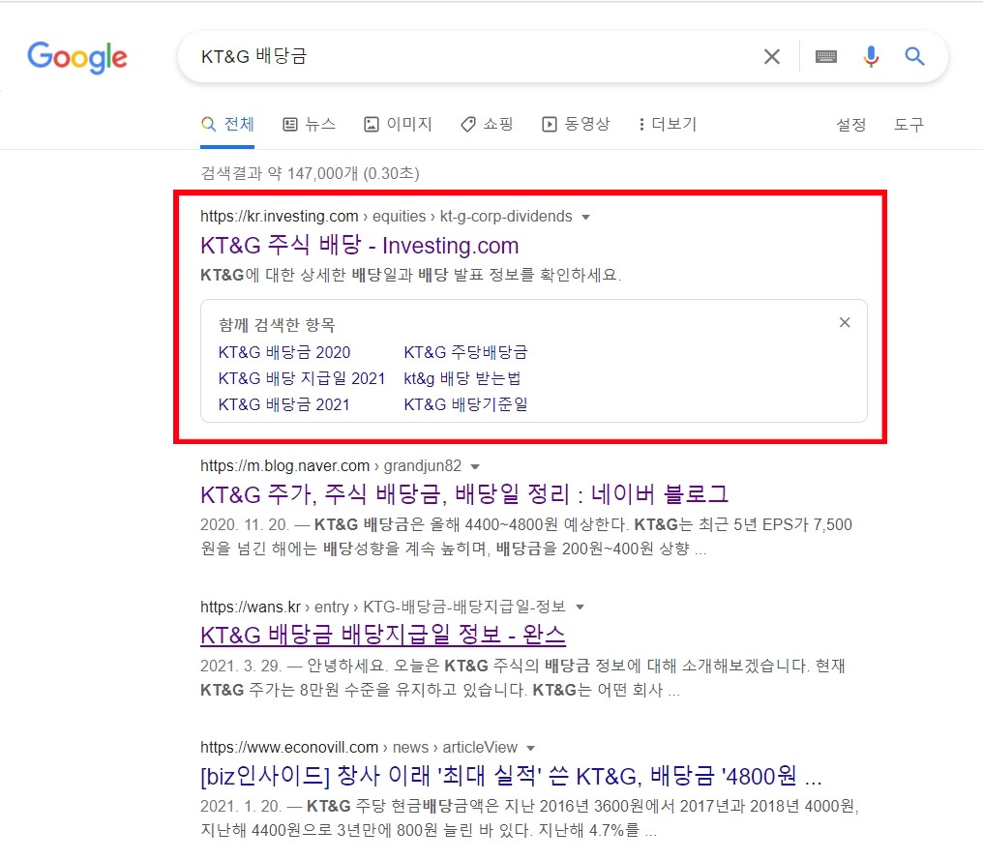Expand dropdown arrow next to m.blog.naver.com URL
Image resolution: width=983 pixels, height=860 pixels.
click(x=475, y=467)
